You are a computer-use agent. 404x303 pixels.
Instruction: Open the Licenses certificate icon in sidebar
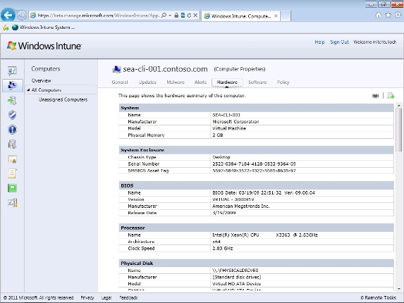[12, 159]
